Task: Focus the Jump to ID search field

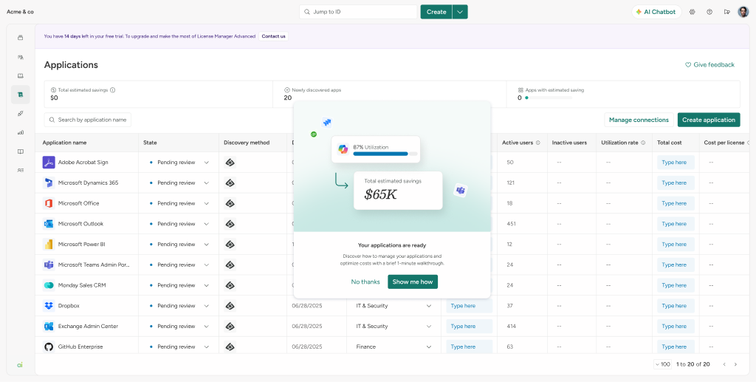Action: [358, 12]
